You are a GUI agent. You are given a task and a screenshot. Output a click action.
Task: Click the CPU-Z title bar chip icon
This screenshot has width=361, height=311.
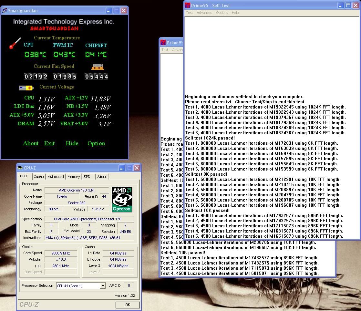click(x=20, y=168)
